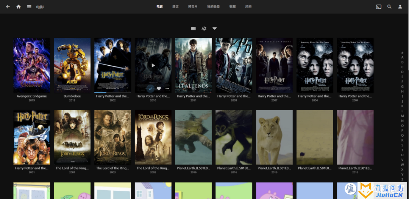This screenshot has height=199, width=409.
Task: Go back using the back arrow
Action: click(8, 7)
